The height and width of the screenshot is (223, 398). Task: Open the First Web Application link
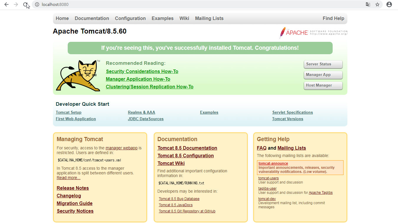tap(76, 119)
